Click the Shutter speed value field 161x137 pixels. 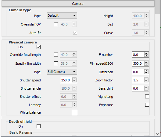(66, 80)
